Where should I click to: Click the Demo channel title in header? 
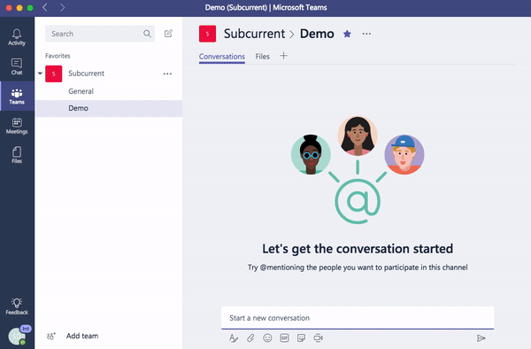(317, 34)
